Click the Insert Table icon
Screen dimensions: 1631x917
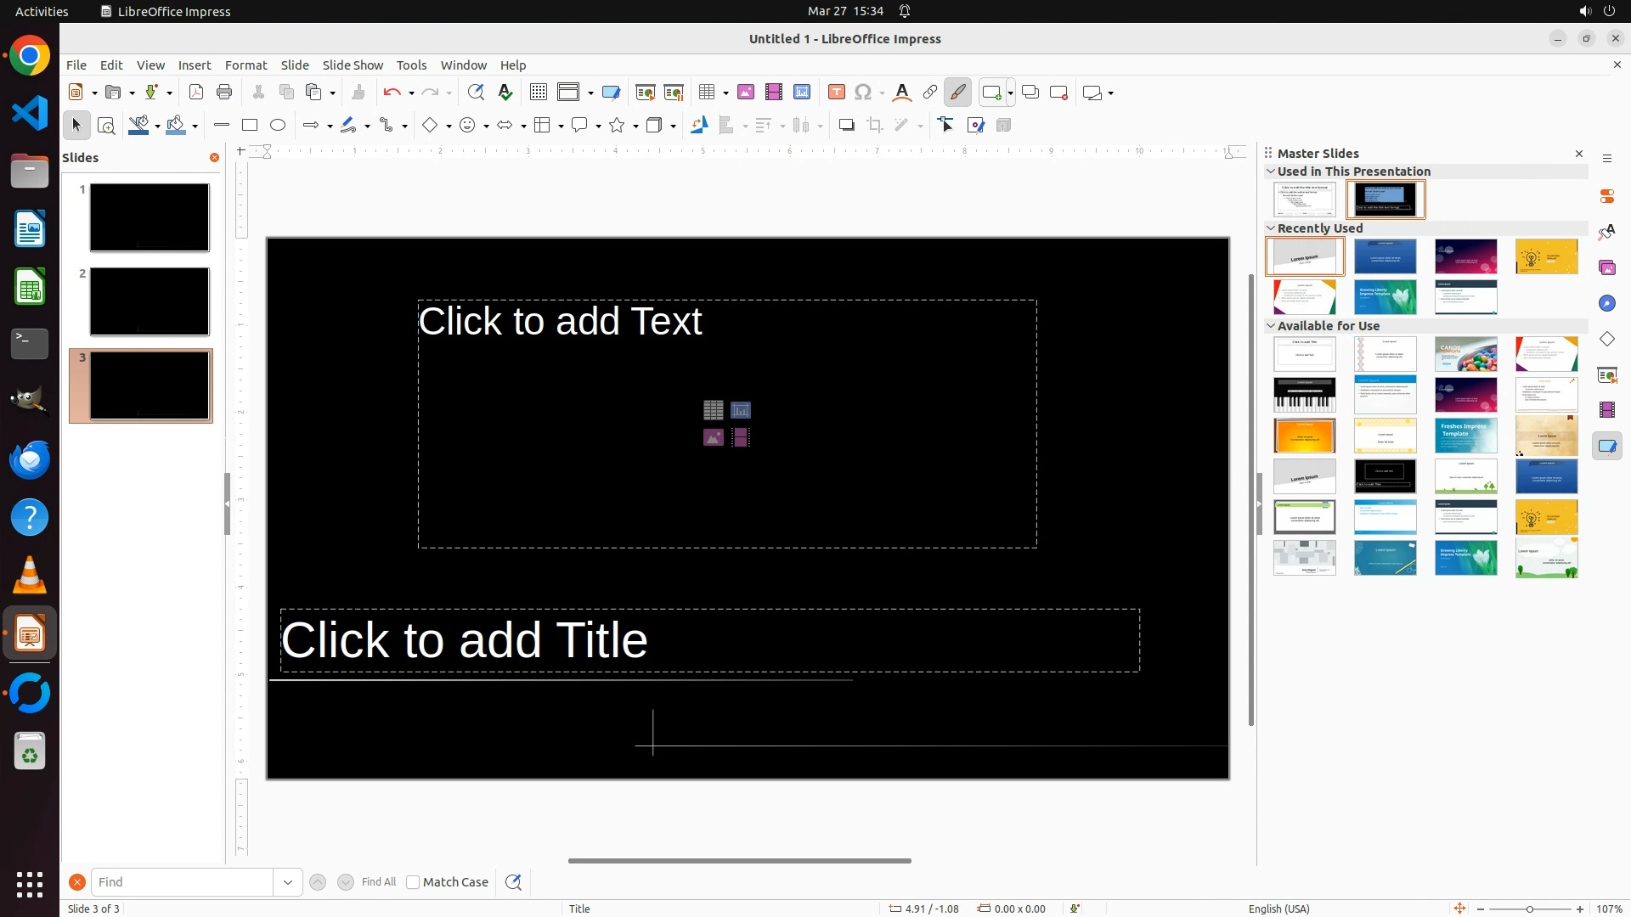pyautogui.click(x=707, y=93)
